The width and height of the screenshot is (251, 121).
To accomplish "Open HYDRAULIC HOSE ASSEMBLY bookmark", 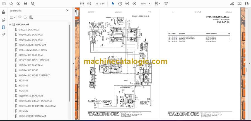I will [34, 75].
